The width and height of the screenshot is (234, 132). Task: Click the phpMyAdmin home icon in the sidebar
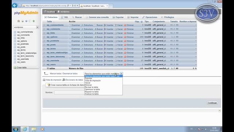tap(19, 21)
